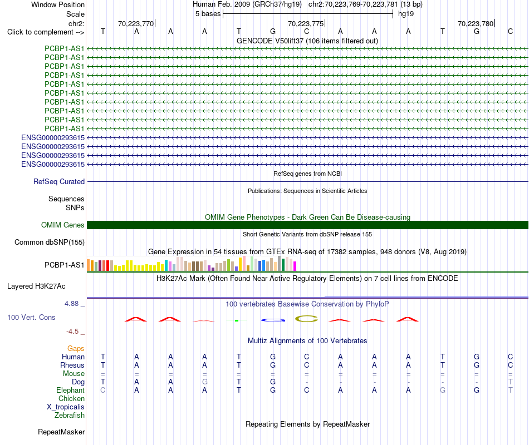This screenshot has height=445, width=529.
Task: Open GENCODE V50lift37 track title
Action: click(307, 41)
